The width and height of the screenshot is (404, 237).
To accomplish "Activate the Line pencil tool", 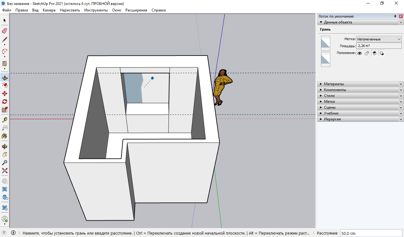I will coord(5,39).
